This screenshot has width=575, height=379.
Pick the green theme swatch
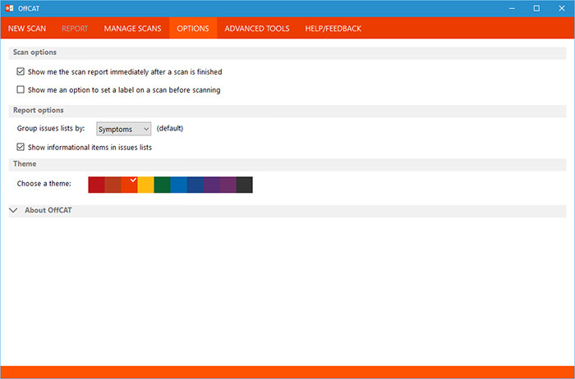163,185
